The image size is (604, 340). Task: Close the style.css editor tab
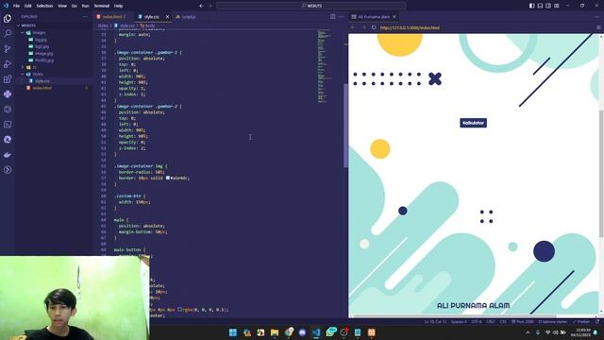tap(167, 17)
